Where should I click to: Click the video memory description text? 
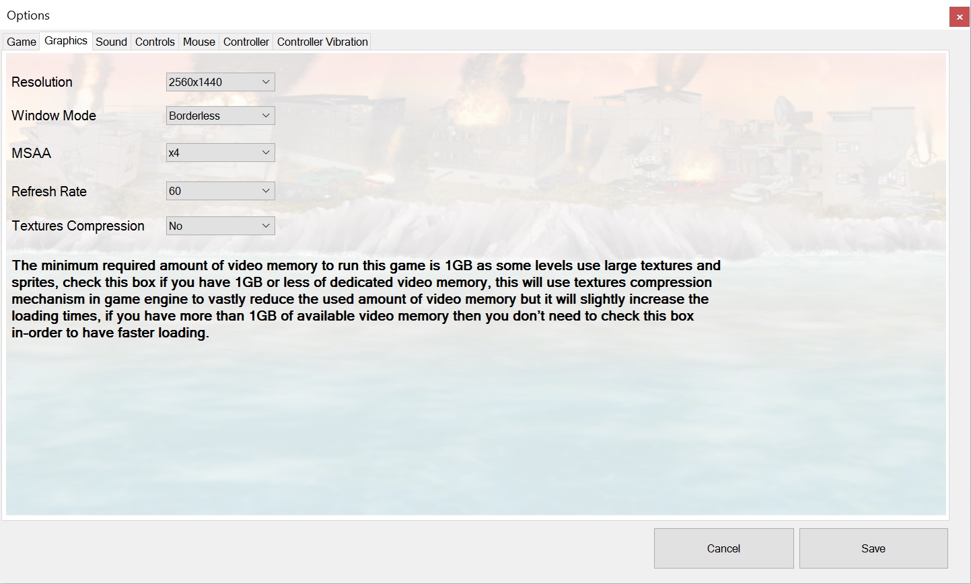click(365, 298)
